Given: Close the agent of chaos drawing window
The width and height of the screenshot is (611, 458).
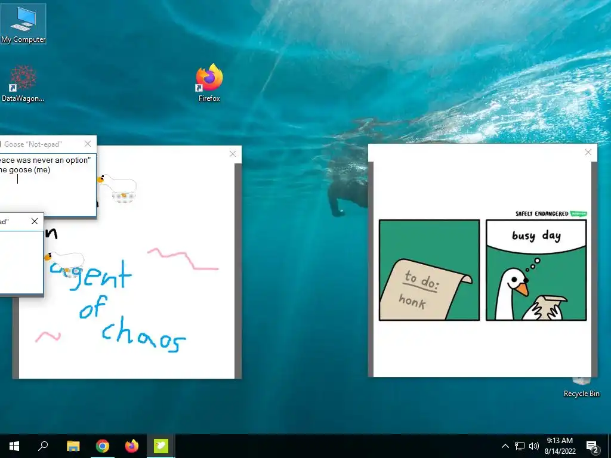Looking at the screenshot, I should [x=233, y=154].
